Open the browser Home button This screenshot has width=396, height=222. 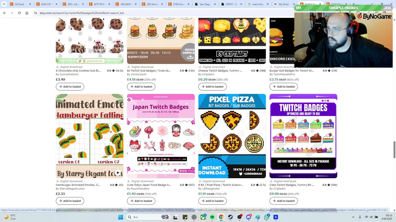click(27, 13)
